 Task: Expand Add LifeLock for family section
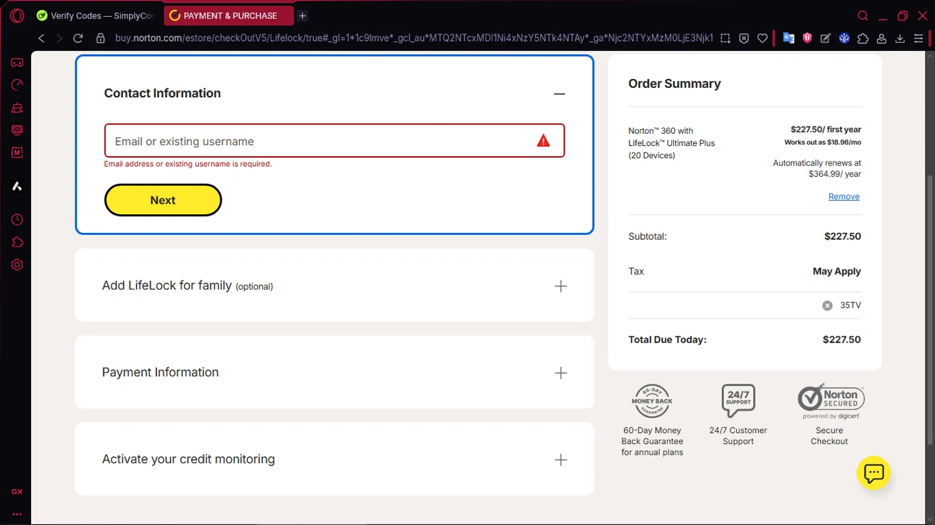[x=560, y=286]
